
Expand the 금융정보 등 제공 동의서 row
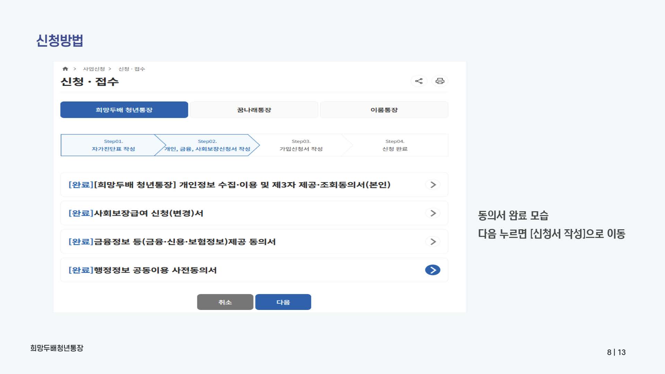point(432,242)
